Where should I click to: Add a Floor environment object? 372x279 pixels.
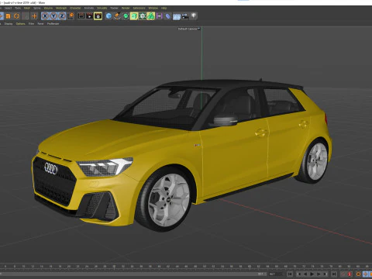click(177, 16)
